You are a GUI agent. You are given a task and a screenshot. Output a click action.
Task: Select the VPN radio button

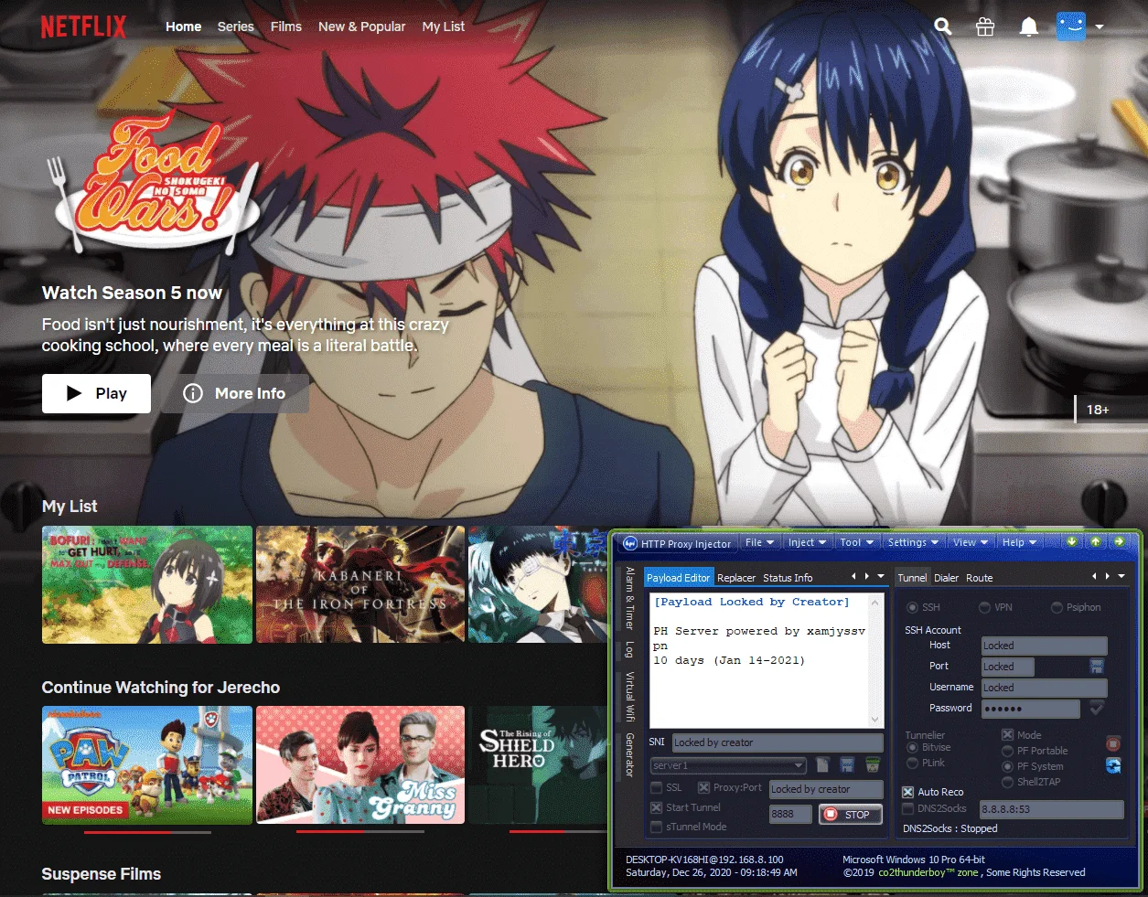coord(985,607)
